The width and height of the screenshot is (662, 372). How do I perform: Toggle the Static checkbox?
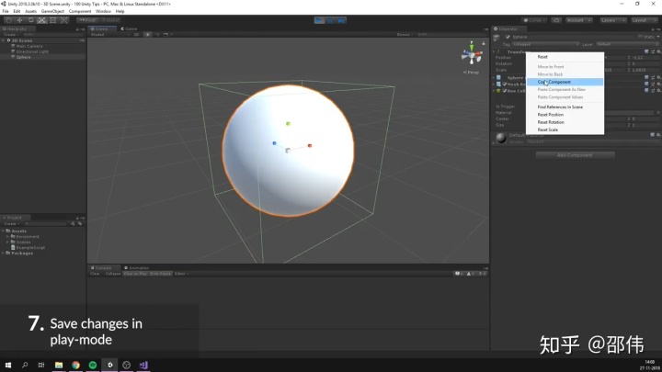[x=640, y=37]
